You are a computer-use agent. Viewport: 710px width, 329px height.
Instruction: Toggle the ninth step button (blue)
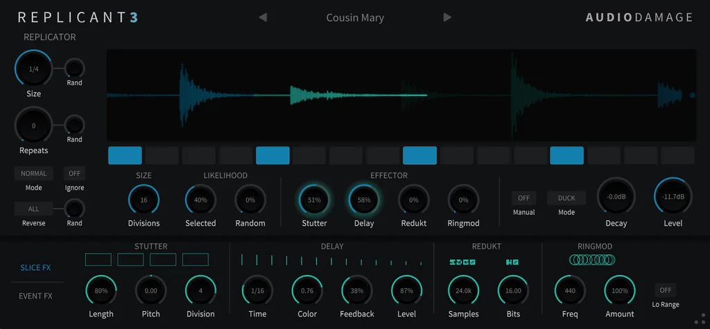(419, 155)
